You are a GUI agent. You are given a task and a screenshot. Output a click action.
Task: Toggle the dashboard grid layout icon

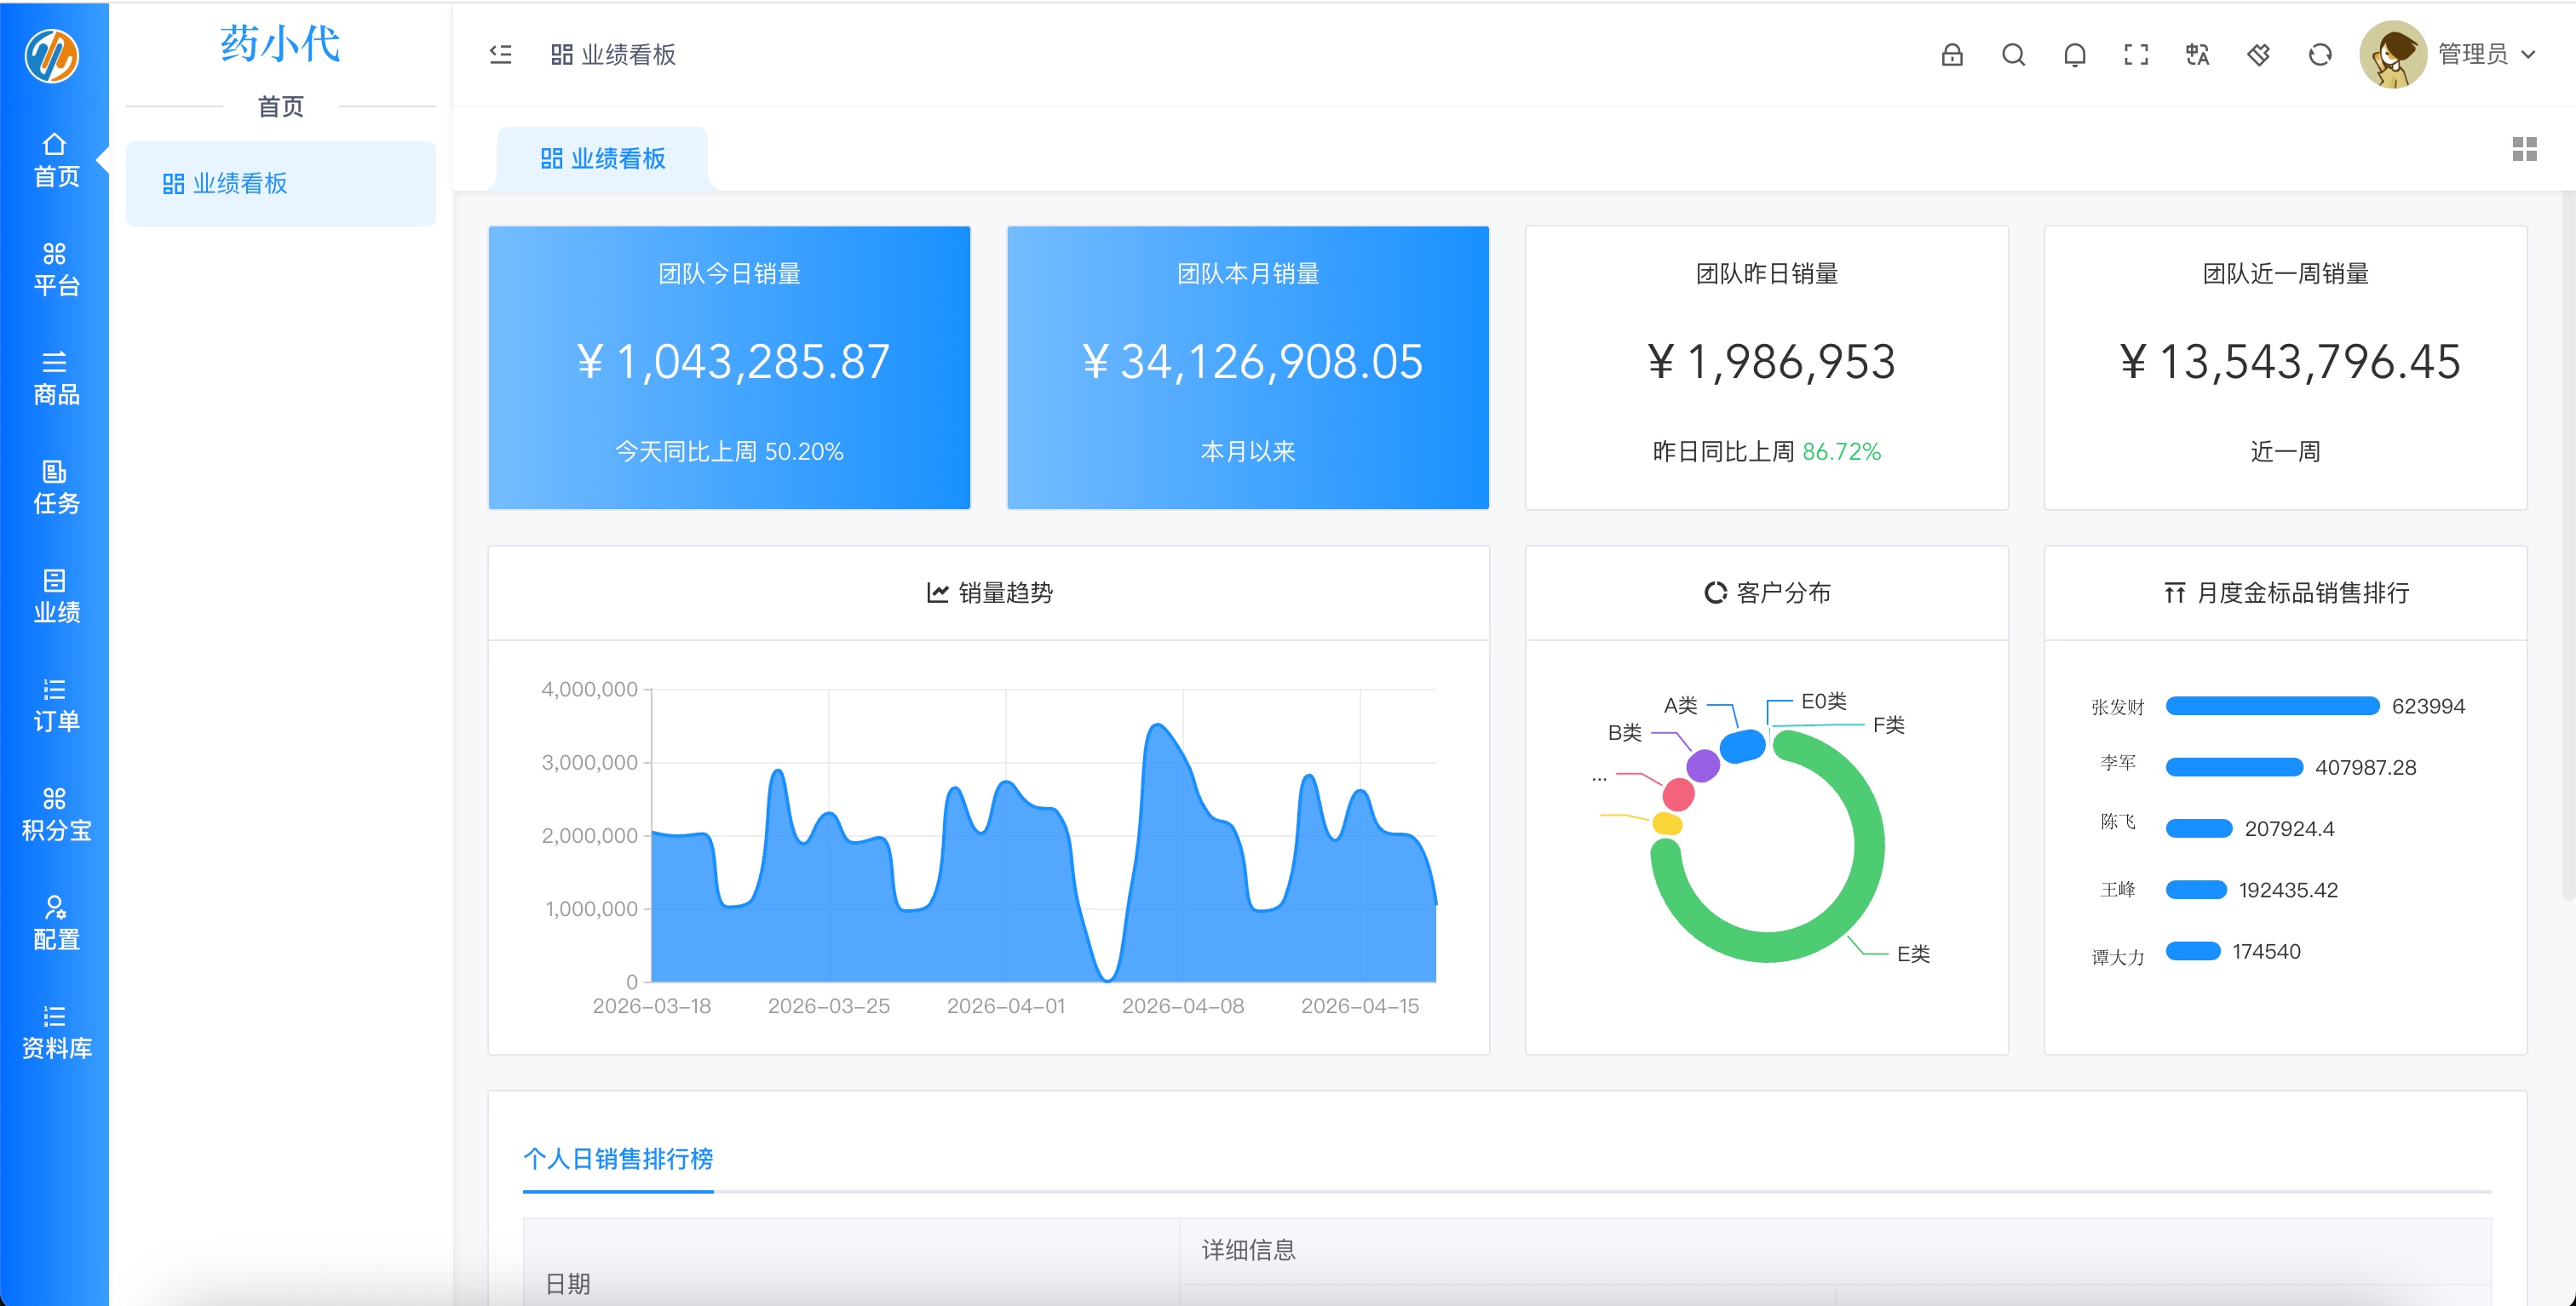[x=2527, y=150]
